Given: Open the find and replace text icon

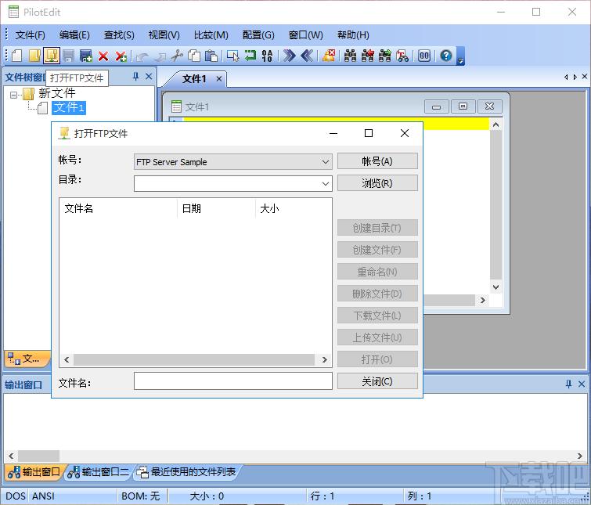Looking at the screenshot, I should coord(402,56).
